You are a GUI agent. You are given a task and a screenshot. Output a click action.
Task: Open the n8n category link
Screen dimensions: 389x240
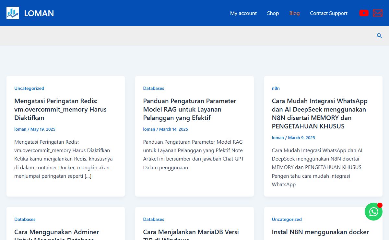pyautogui.click(x=276, y=88)
